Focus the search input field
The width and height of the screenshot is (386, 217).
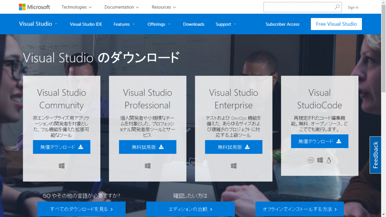(x=299, y=7)
